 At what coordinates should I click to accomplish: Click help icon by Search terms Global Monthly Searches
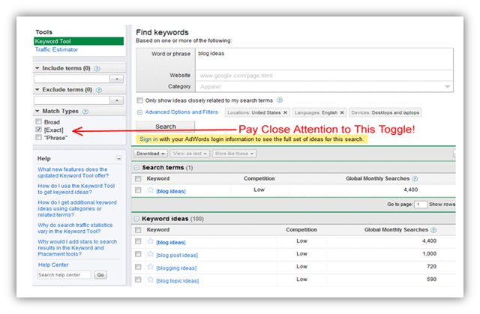415,179
